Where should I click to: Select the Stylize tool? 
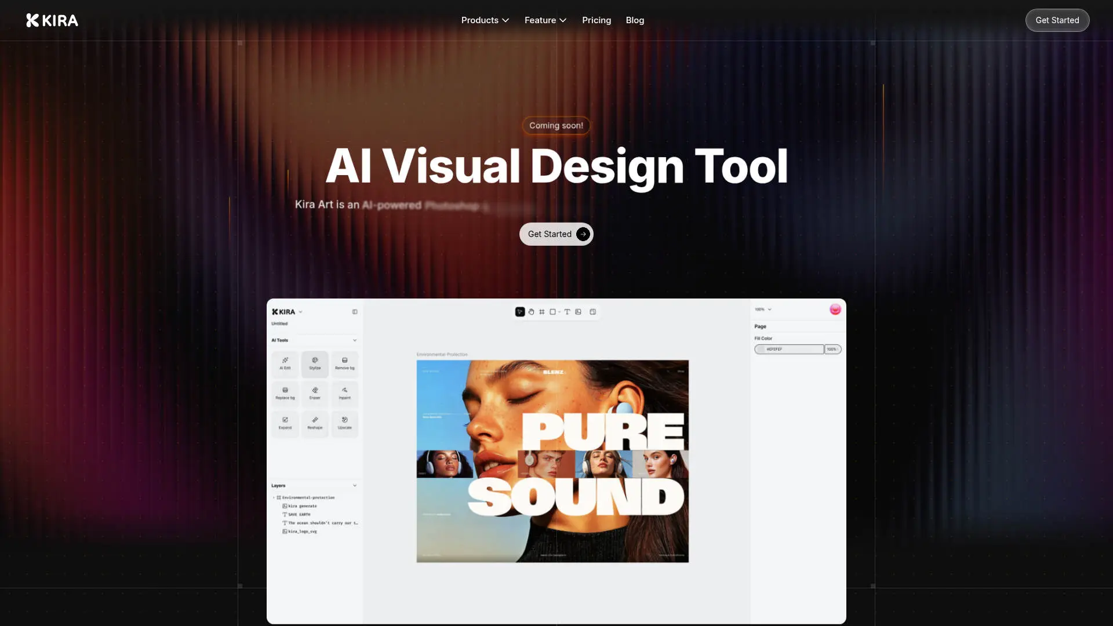click(x=315, y=363)
